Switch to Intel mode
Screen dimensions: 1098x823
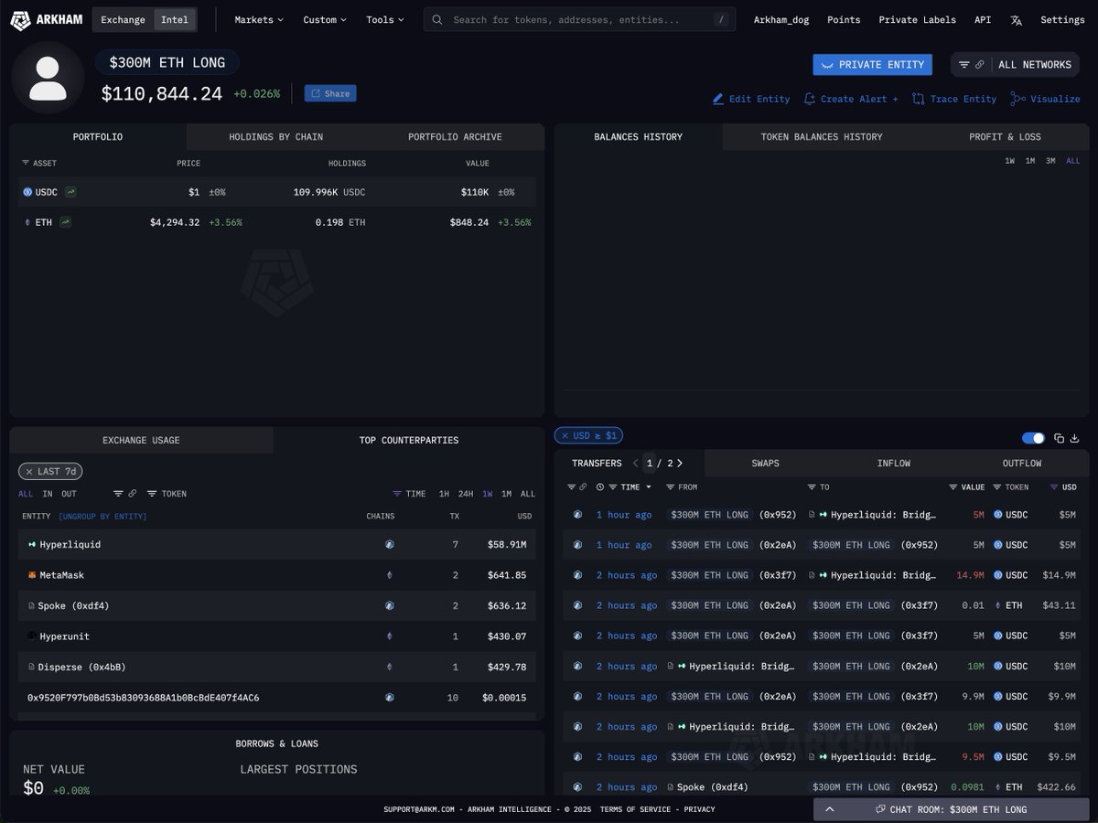pos(174,20)
